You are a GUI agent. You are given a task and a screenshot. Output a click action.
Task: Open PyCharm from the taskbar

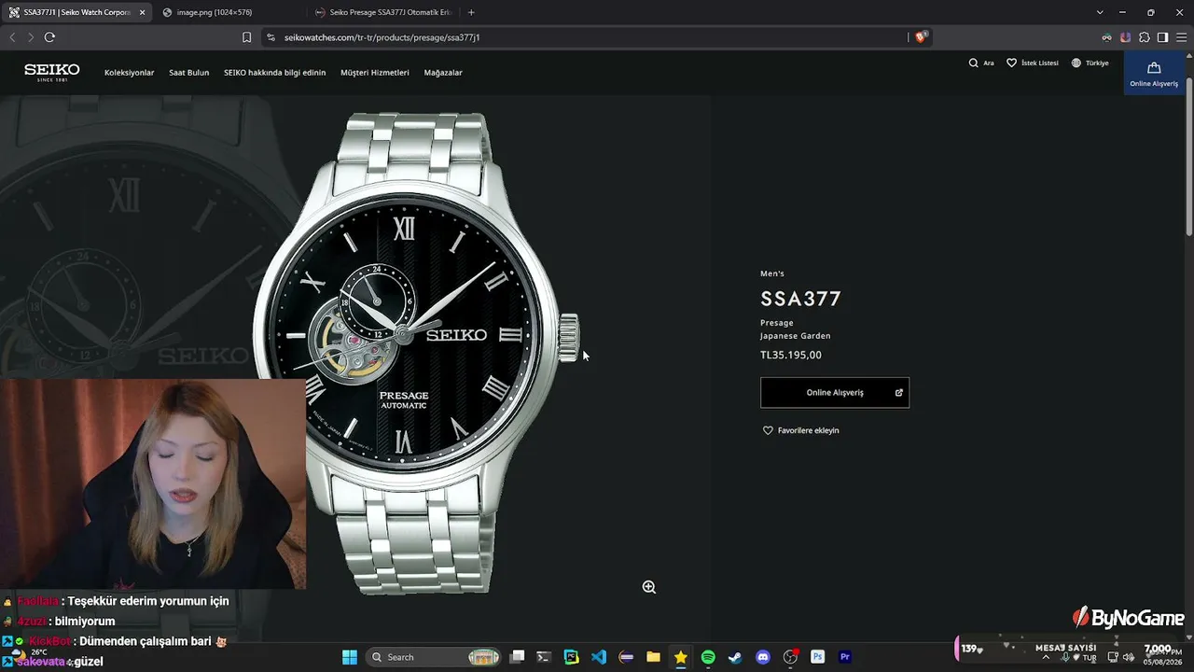(572, 657)
